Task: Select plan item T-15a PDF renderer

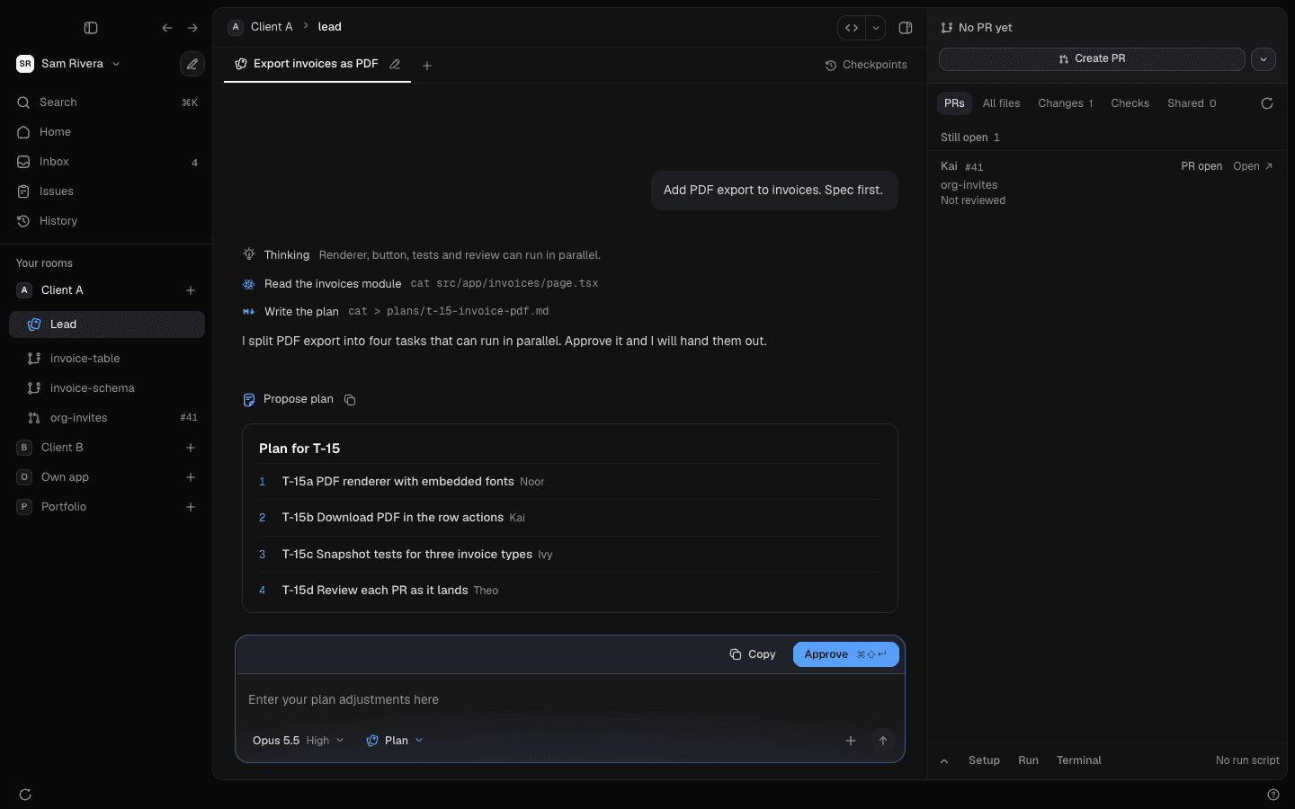Action: click(570, 482)
